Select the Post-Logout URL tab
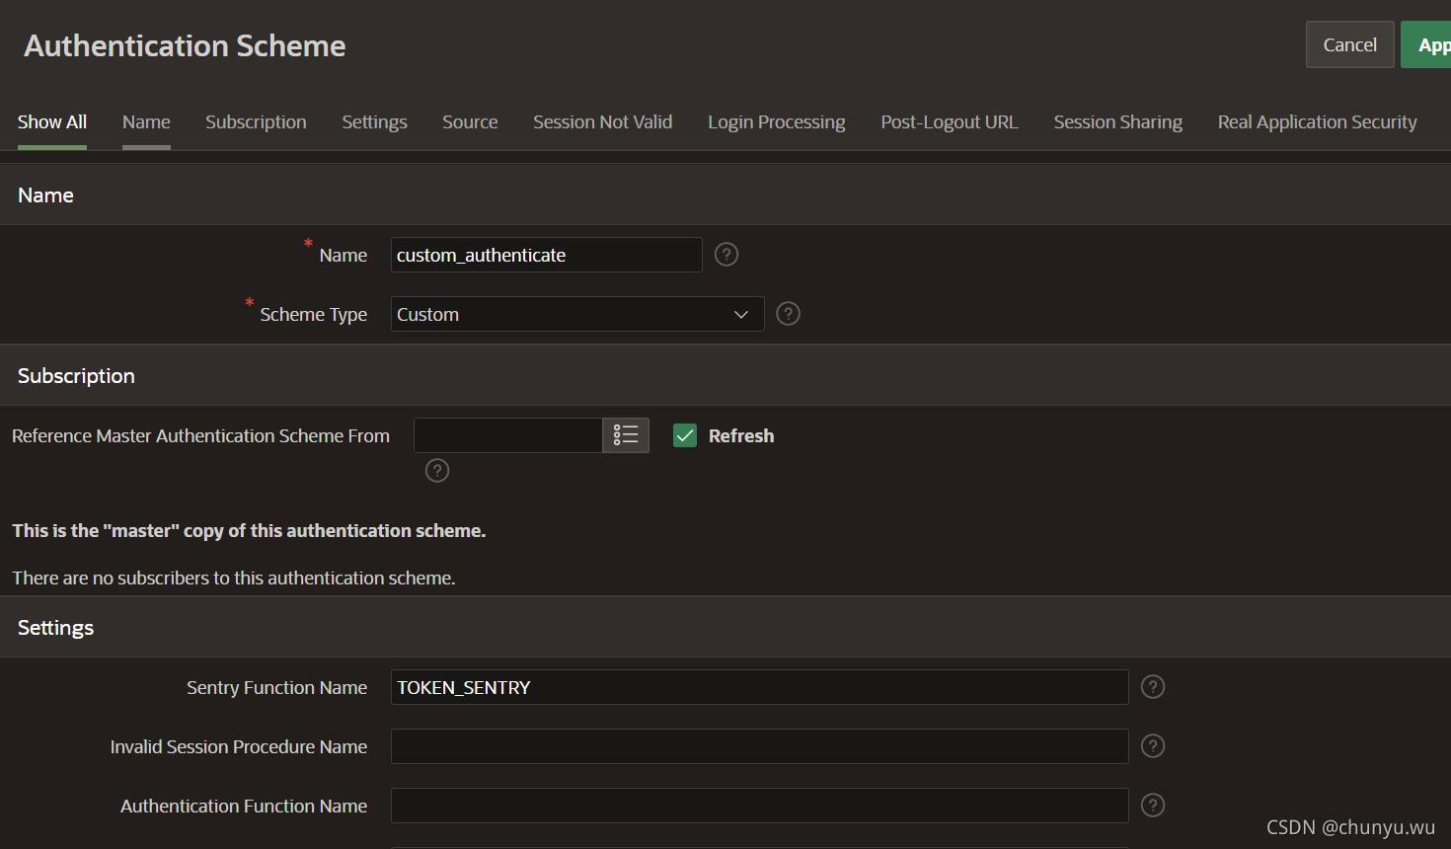 pos(949,121)
